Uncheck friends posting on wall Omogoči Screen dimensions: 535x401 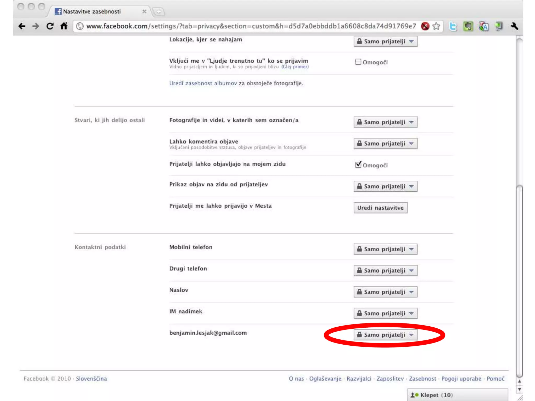[x=358, y=165]
